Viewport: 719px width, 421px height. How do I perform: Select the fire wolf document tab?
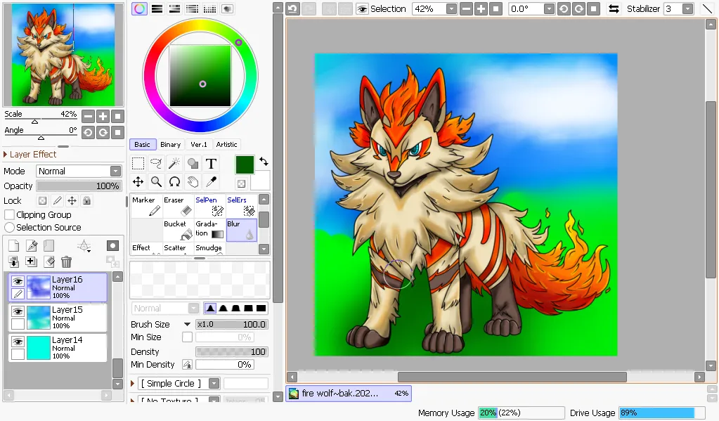coord(349,393)
